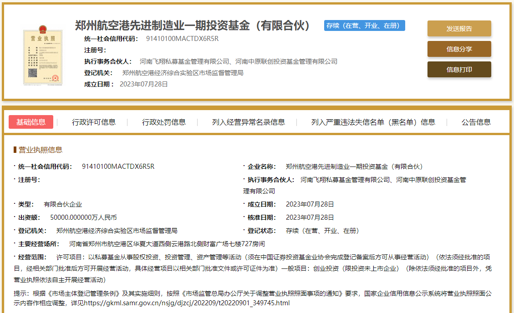The width and height of the screenshot is (514, 313).
Task: Open the 列入经营异常名录信息 tab
Action: click(249, 122)
